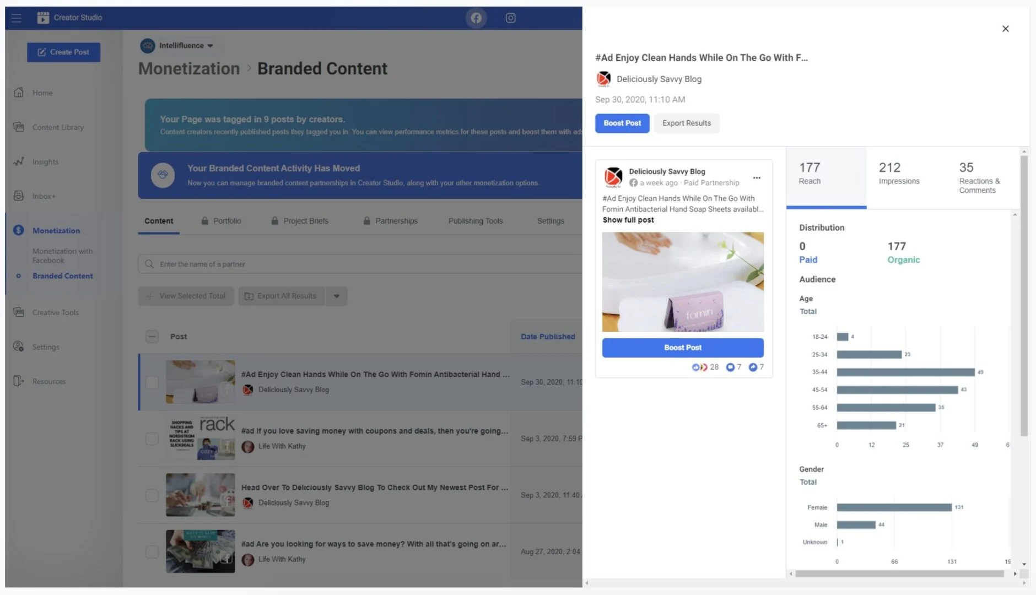This screenshot has height=595, width=1036.
Task: Check the coupons and deals post checkbox
Action: 152,439
